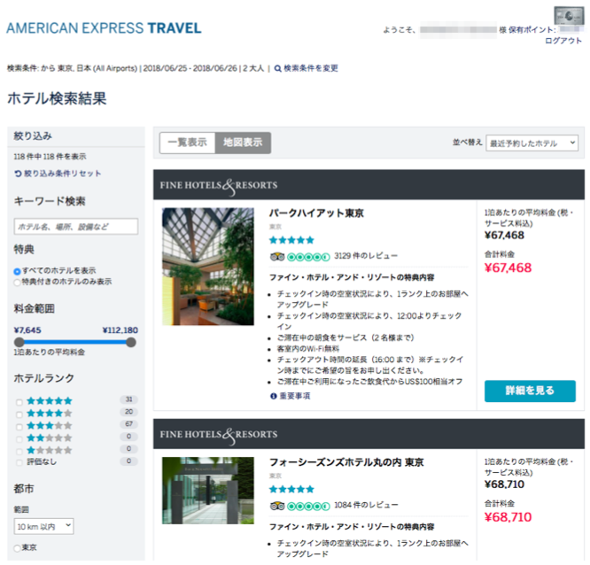Click the 118 件中 118 件を表示 count text

pyautogui.click(x=50, y=157)
